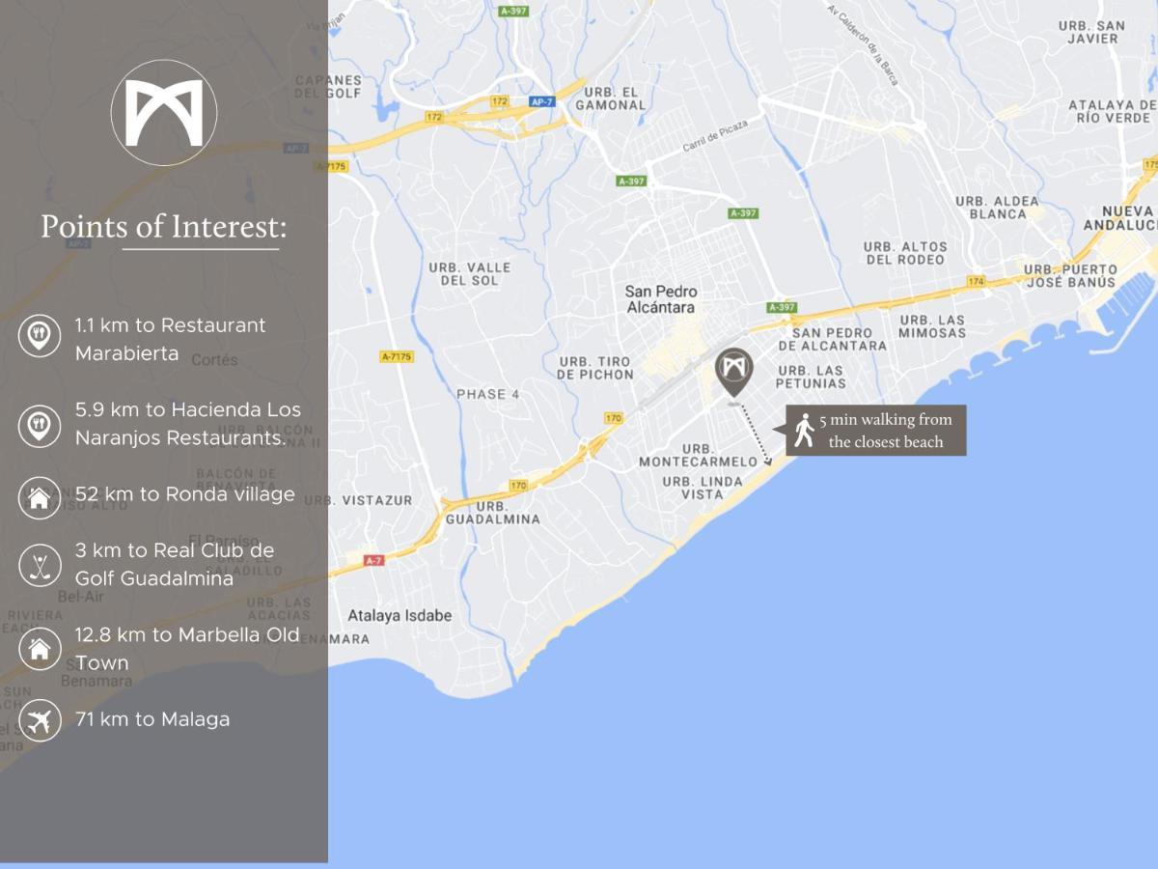Click the Atalaya de Río Verde label

[1112, 111]
